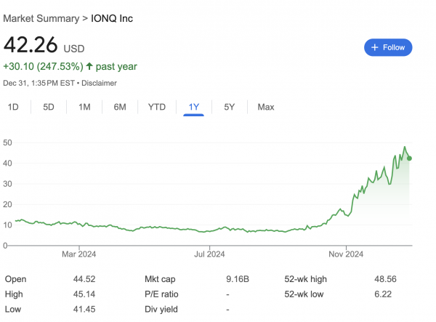Select IONQ Inc in the breadcrumb
Screen dimensions: 436x322
pyautogui.click(x=112, y=17)
